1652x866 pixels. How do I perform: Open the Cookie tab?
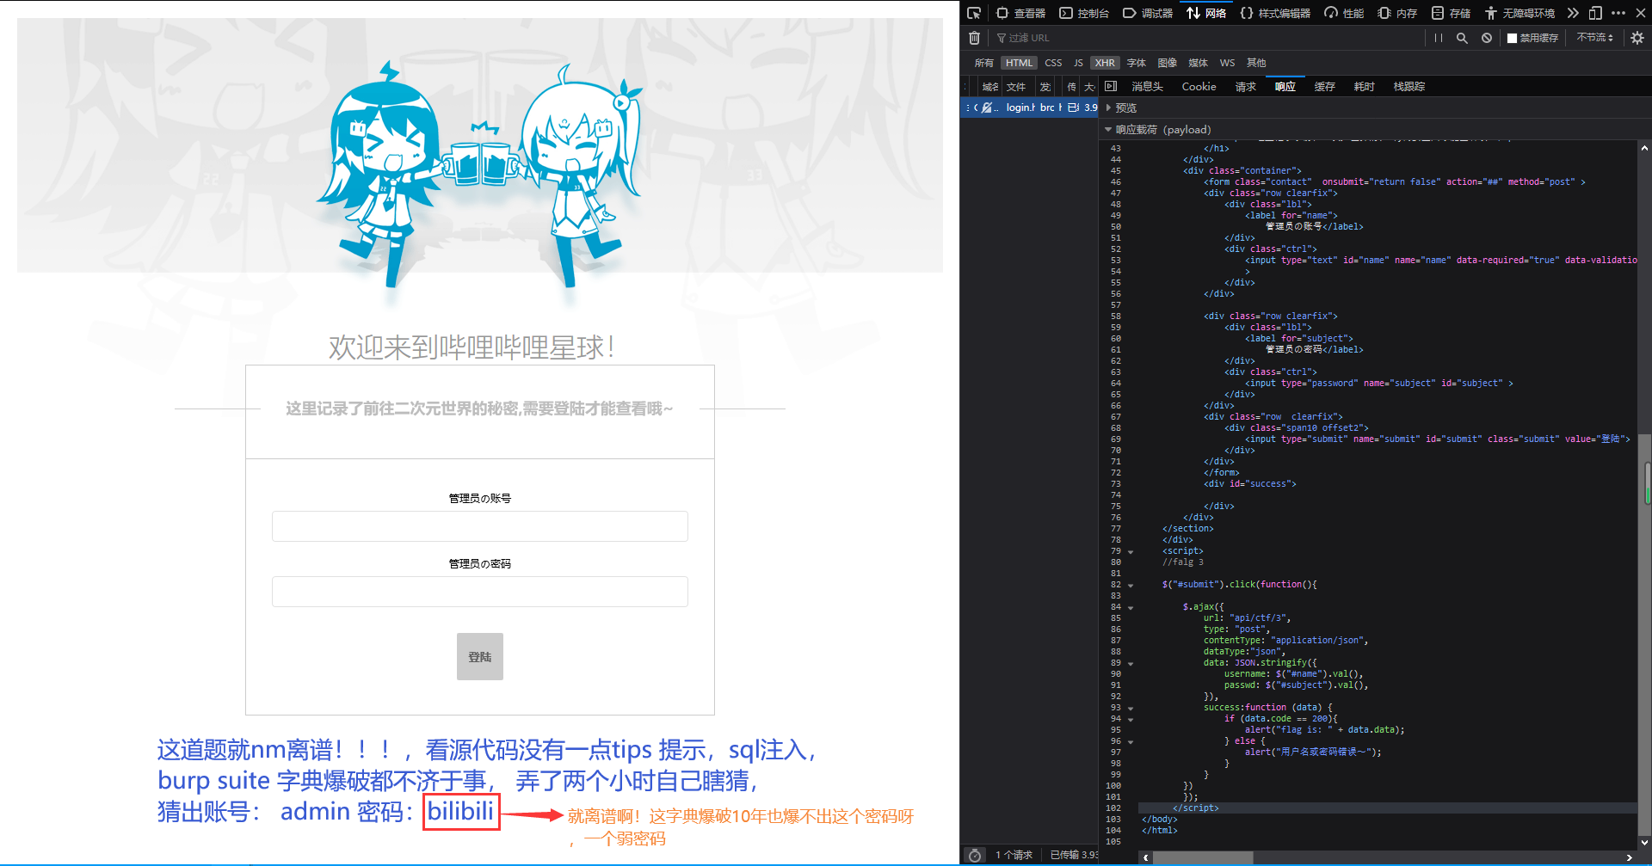(1199, 87)
